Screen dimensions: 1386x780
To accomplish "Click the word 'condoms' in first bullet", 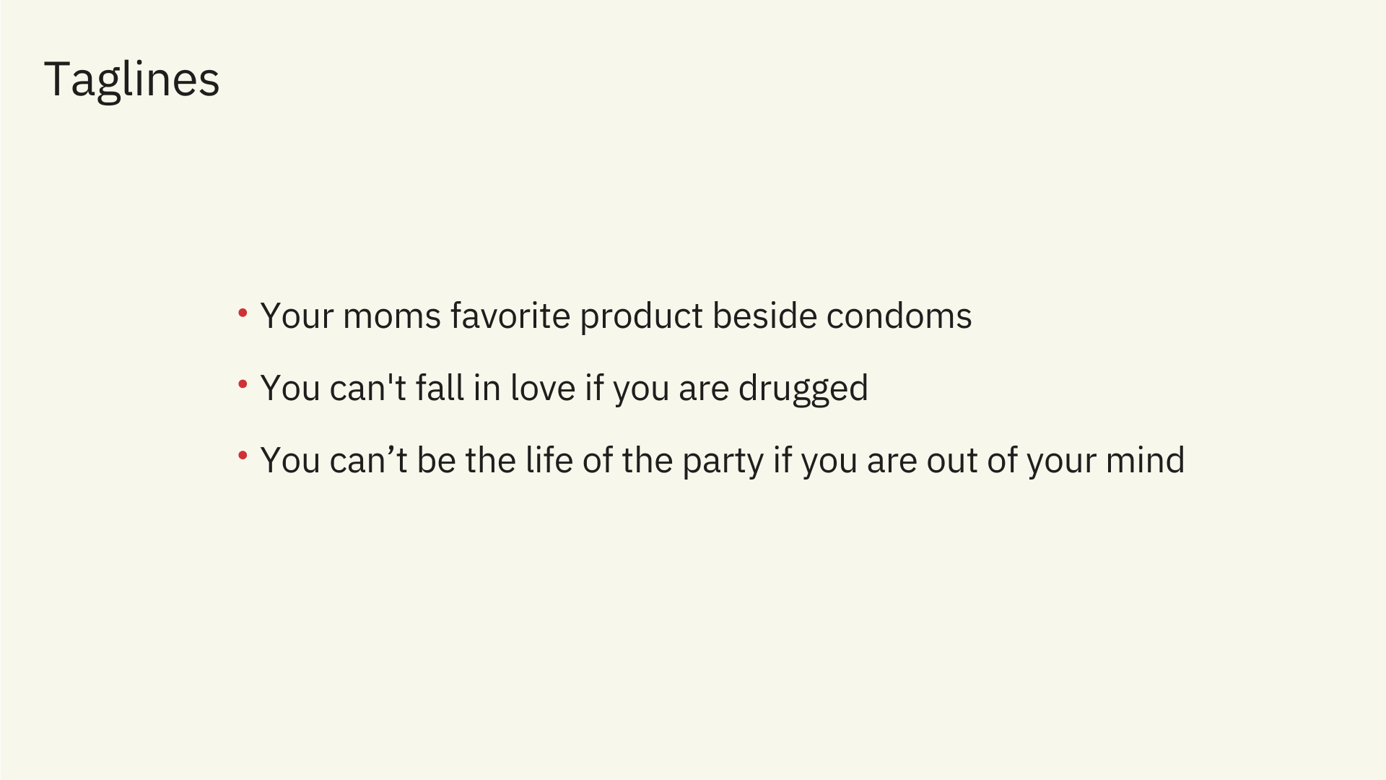I will tap(899, 316).
